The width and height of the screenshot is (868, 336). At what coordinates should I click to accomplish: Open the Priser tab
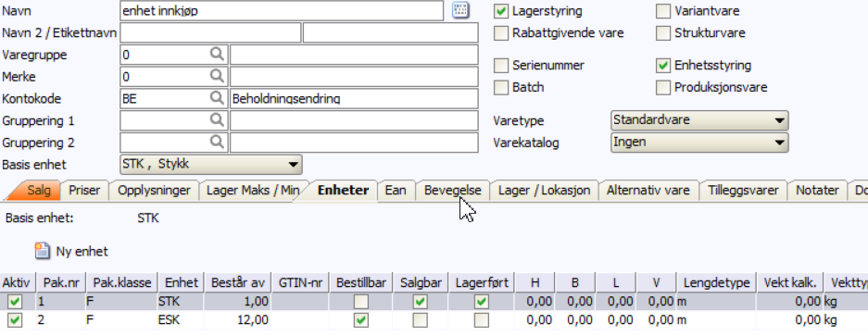(x=84, y=191)
